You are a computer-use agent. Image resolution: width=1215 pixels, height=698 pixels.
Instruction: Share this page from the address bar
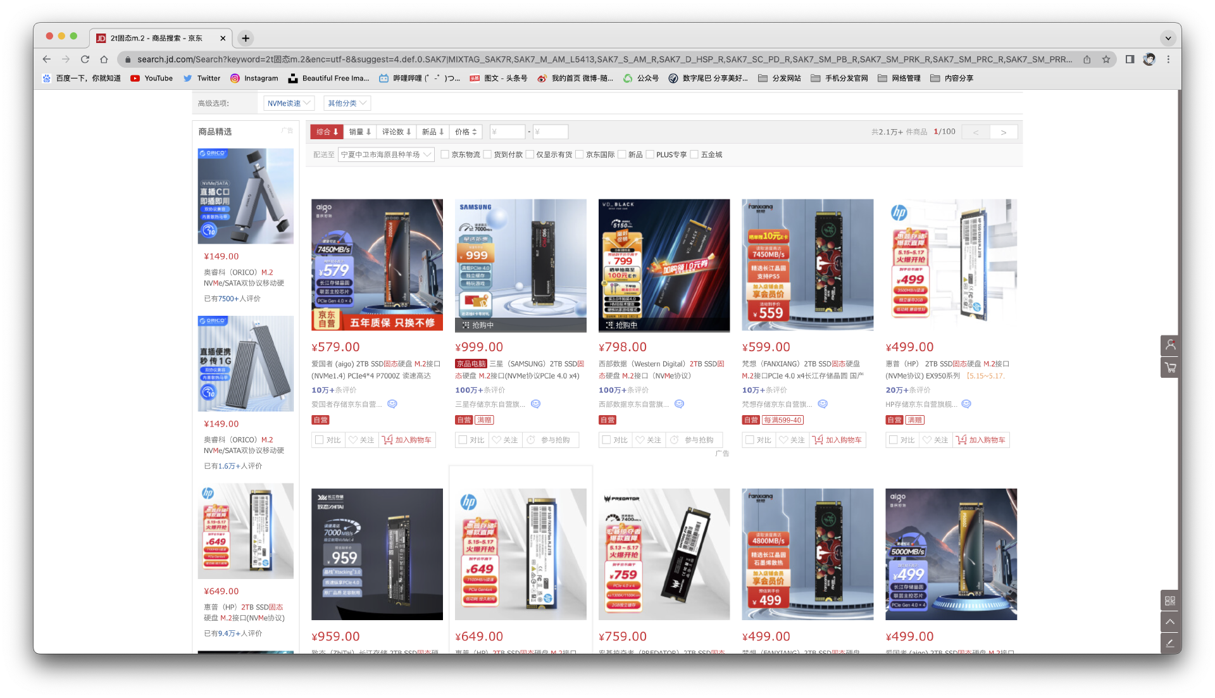pyautogui.click(x=1087, y=59)
